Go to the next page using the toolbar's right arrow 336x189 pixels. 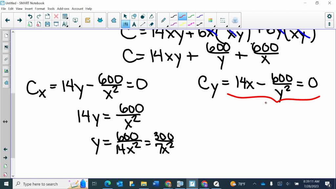(x=19, y=20)
